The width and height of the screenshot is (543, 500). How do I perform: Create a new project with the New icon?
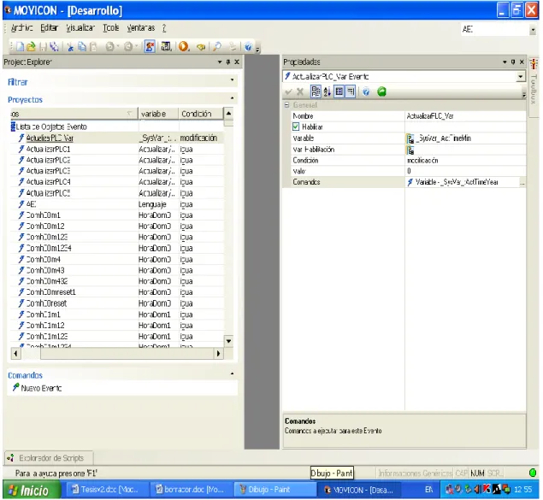tap(20, 47)
